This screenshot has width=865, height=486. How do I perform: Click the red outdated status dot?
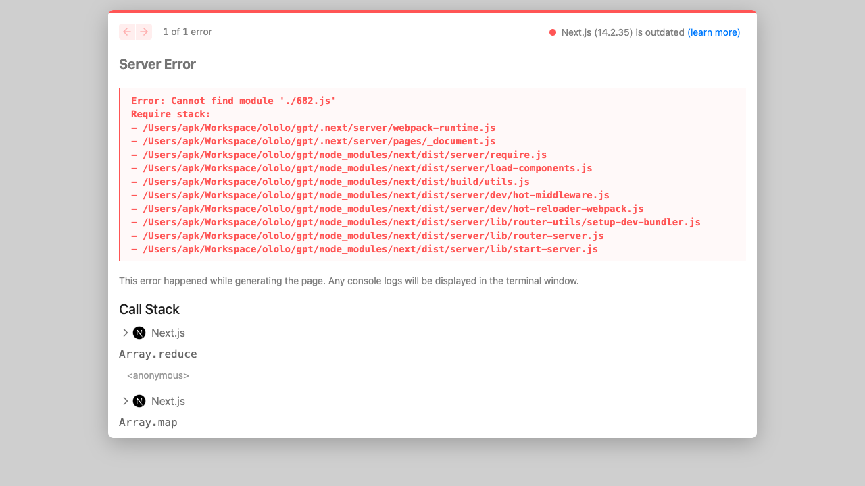(553, 32)
